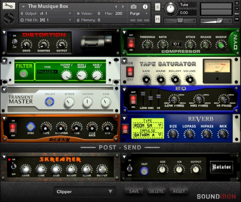Click the Tape Saturator WARM knob
241x202 pixels.
pos(161,79)
